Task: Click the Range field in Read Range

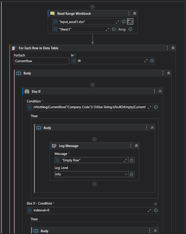Action: pos(122,29)
